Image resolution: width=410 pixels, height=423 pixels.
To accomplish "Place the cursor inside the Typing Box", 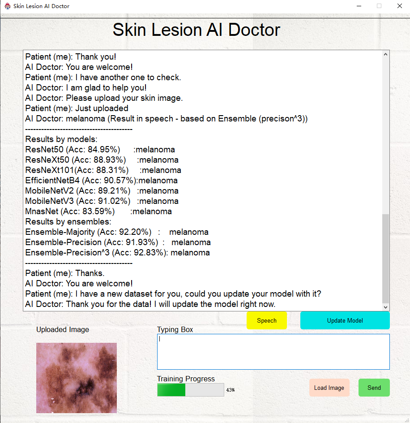I will 273,351.
